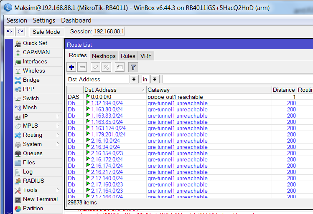Open the Dst. Address filter field dropdown
Viewport: 313px width, 214px height.
click(x=134, y=79)
